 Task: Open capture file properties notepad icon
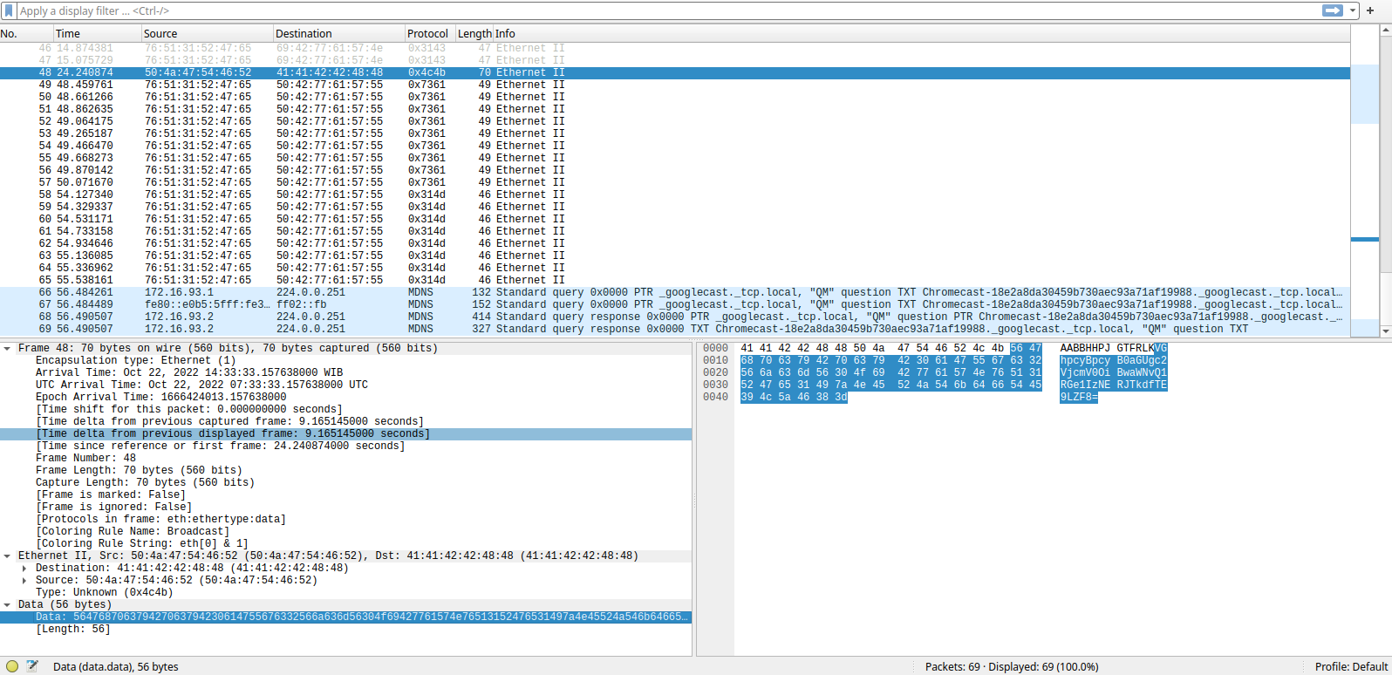[x=32, y=666]
